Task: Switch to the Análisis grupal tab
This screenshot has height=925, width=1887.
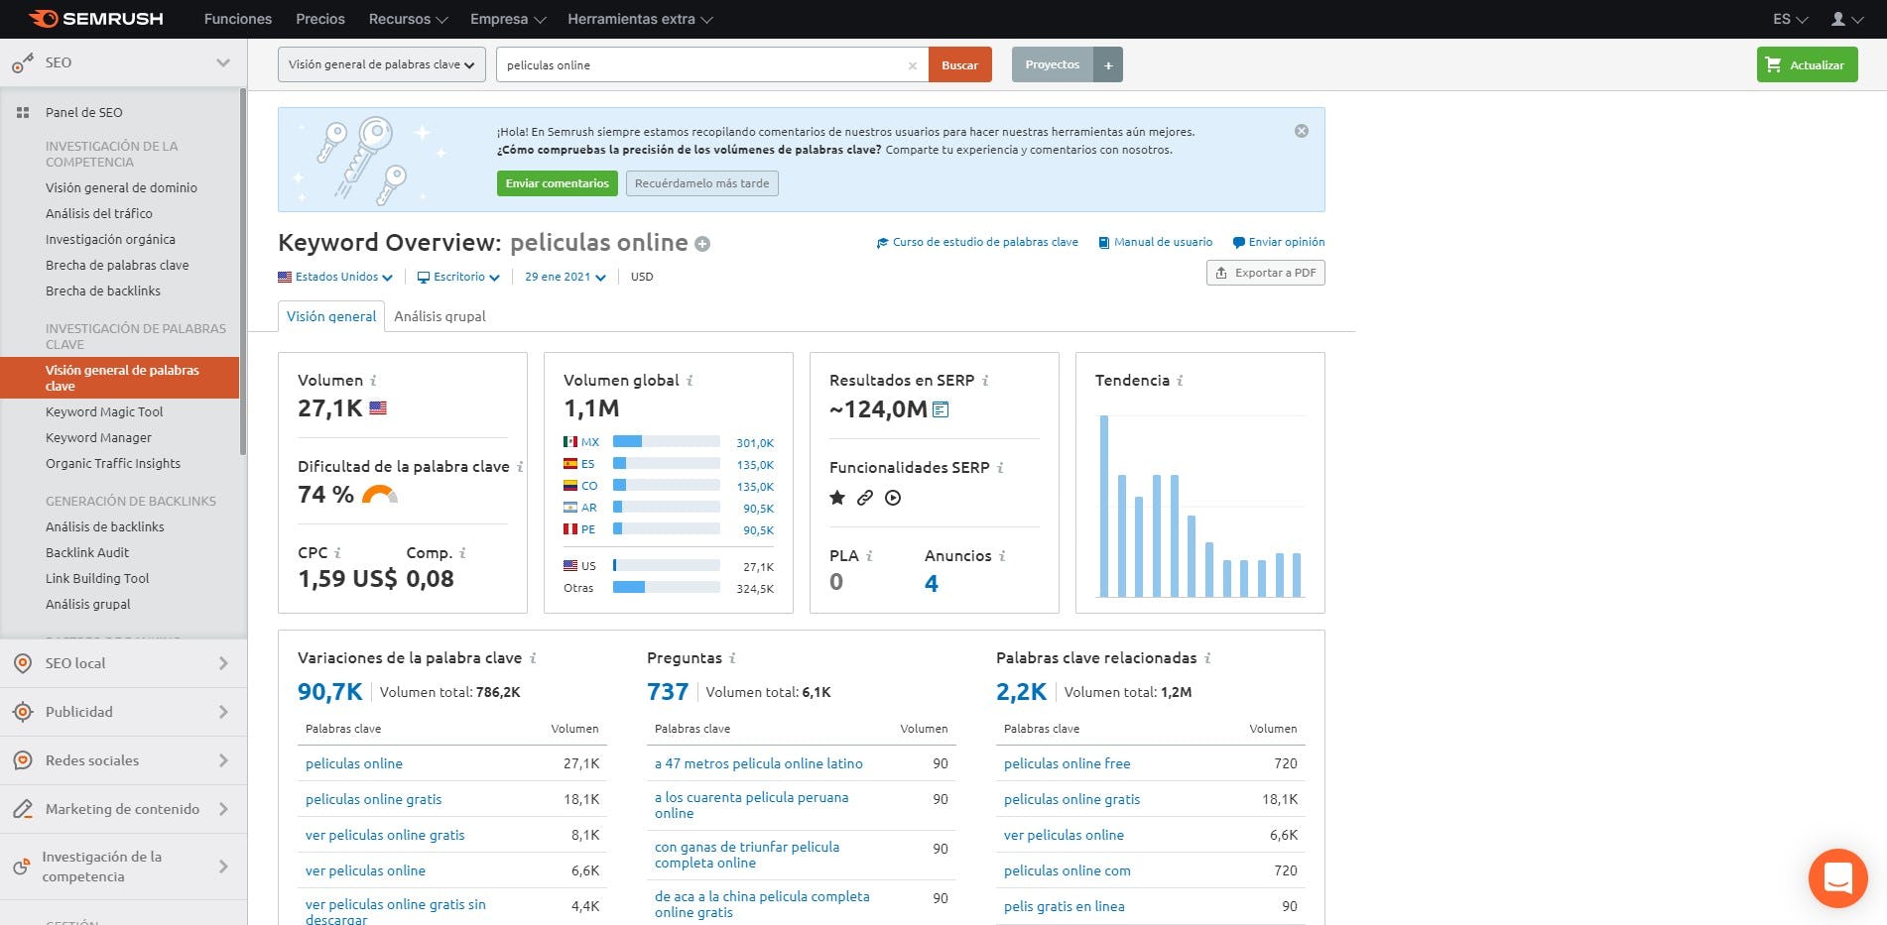Action: coord(440,316)
